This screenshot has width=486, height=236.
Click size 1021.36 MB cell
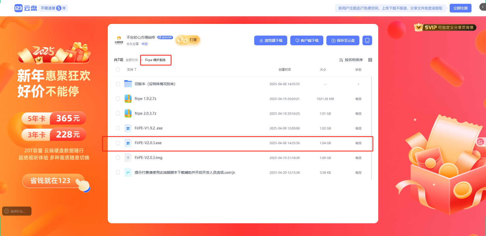coord(325,99)
